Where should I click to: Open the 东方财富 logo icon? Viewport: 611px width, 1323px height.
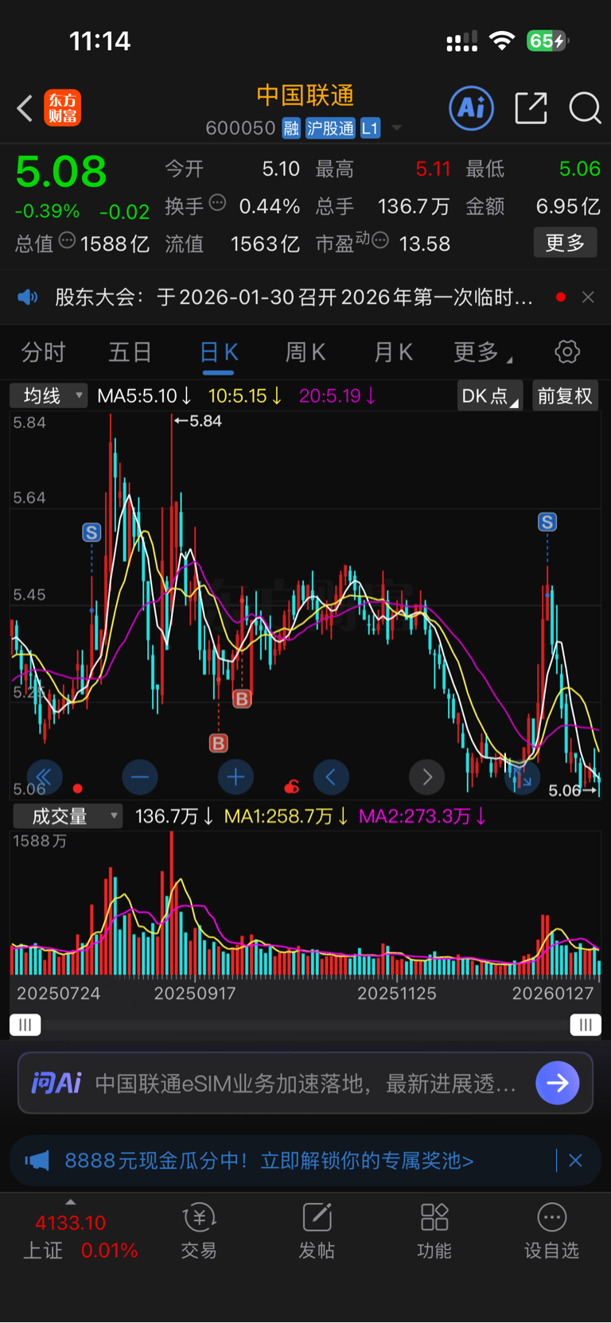(x=63, y=108)
